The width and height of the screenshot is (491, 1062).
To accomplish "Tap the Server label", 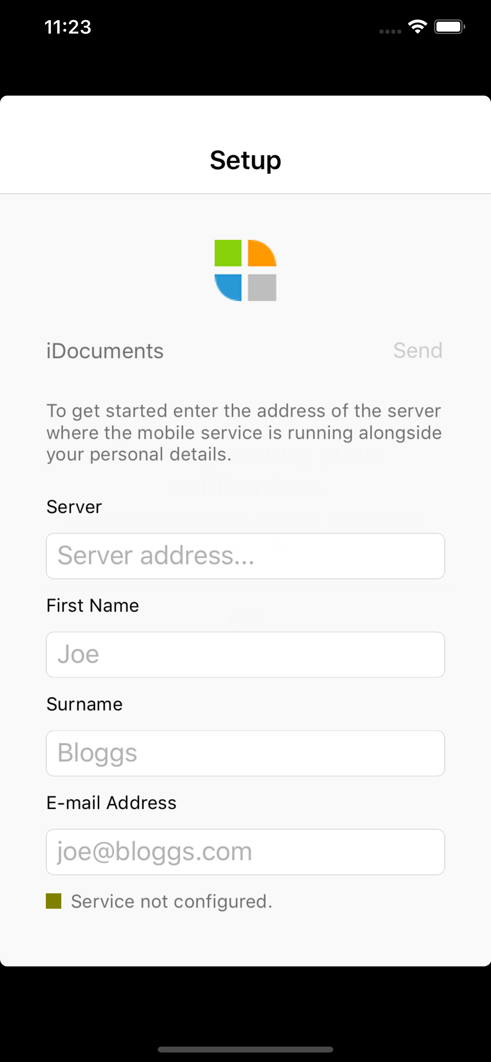I will pyautogui.click(x=74, y=507).
